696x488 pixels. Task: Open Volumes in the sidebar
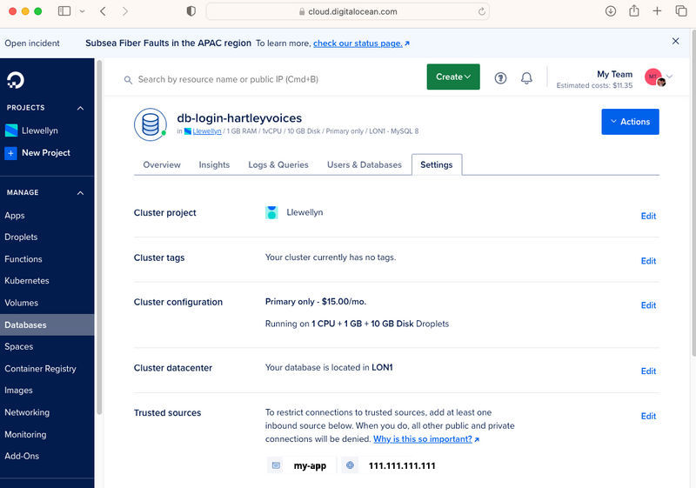[x=21, y=303]
